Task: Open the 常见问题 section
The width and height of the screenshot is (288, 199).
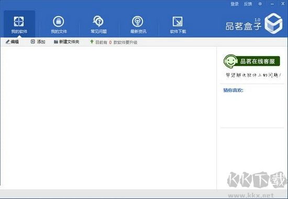Action: coord(98,25)
